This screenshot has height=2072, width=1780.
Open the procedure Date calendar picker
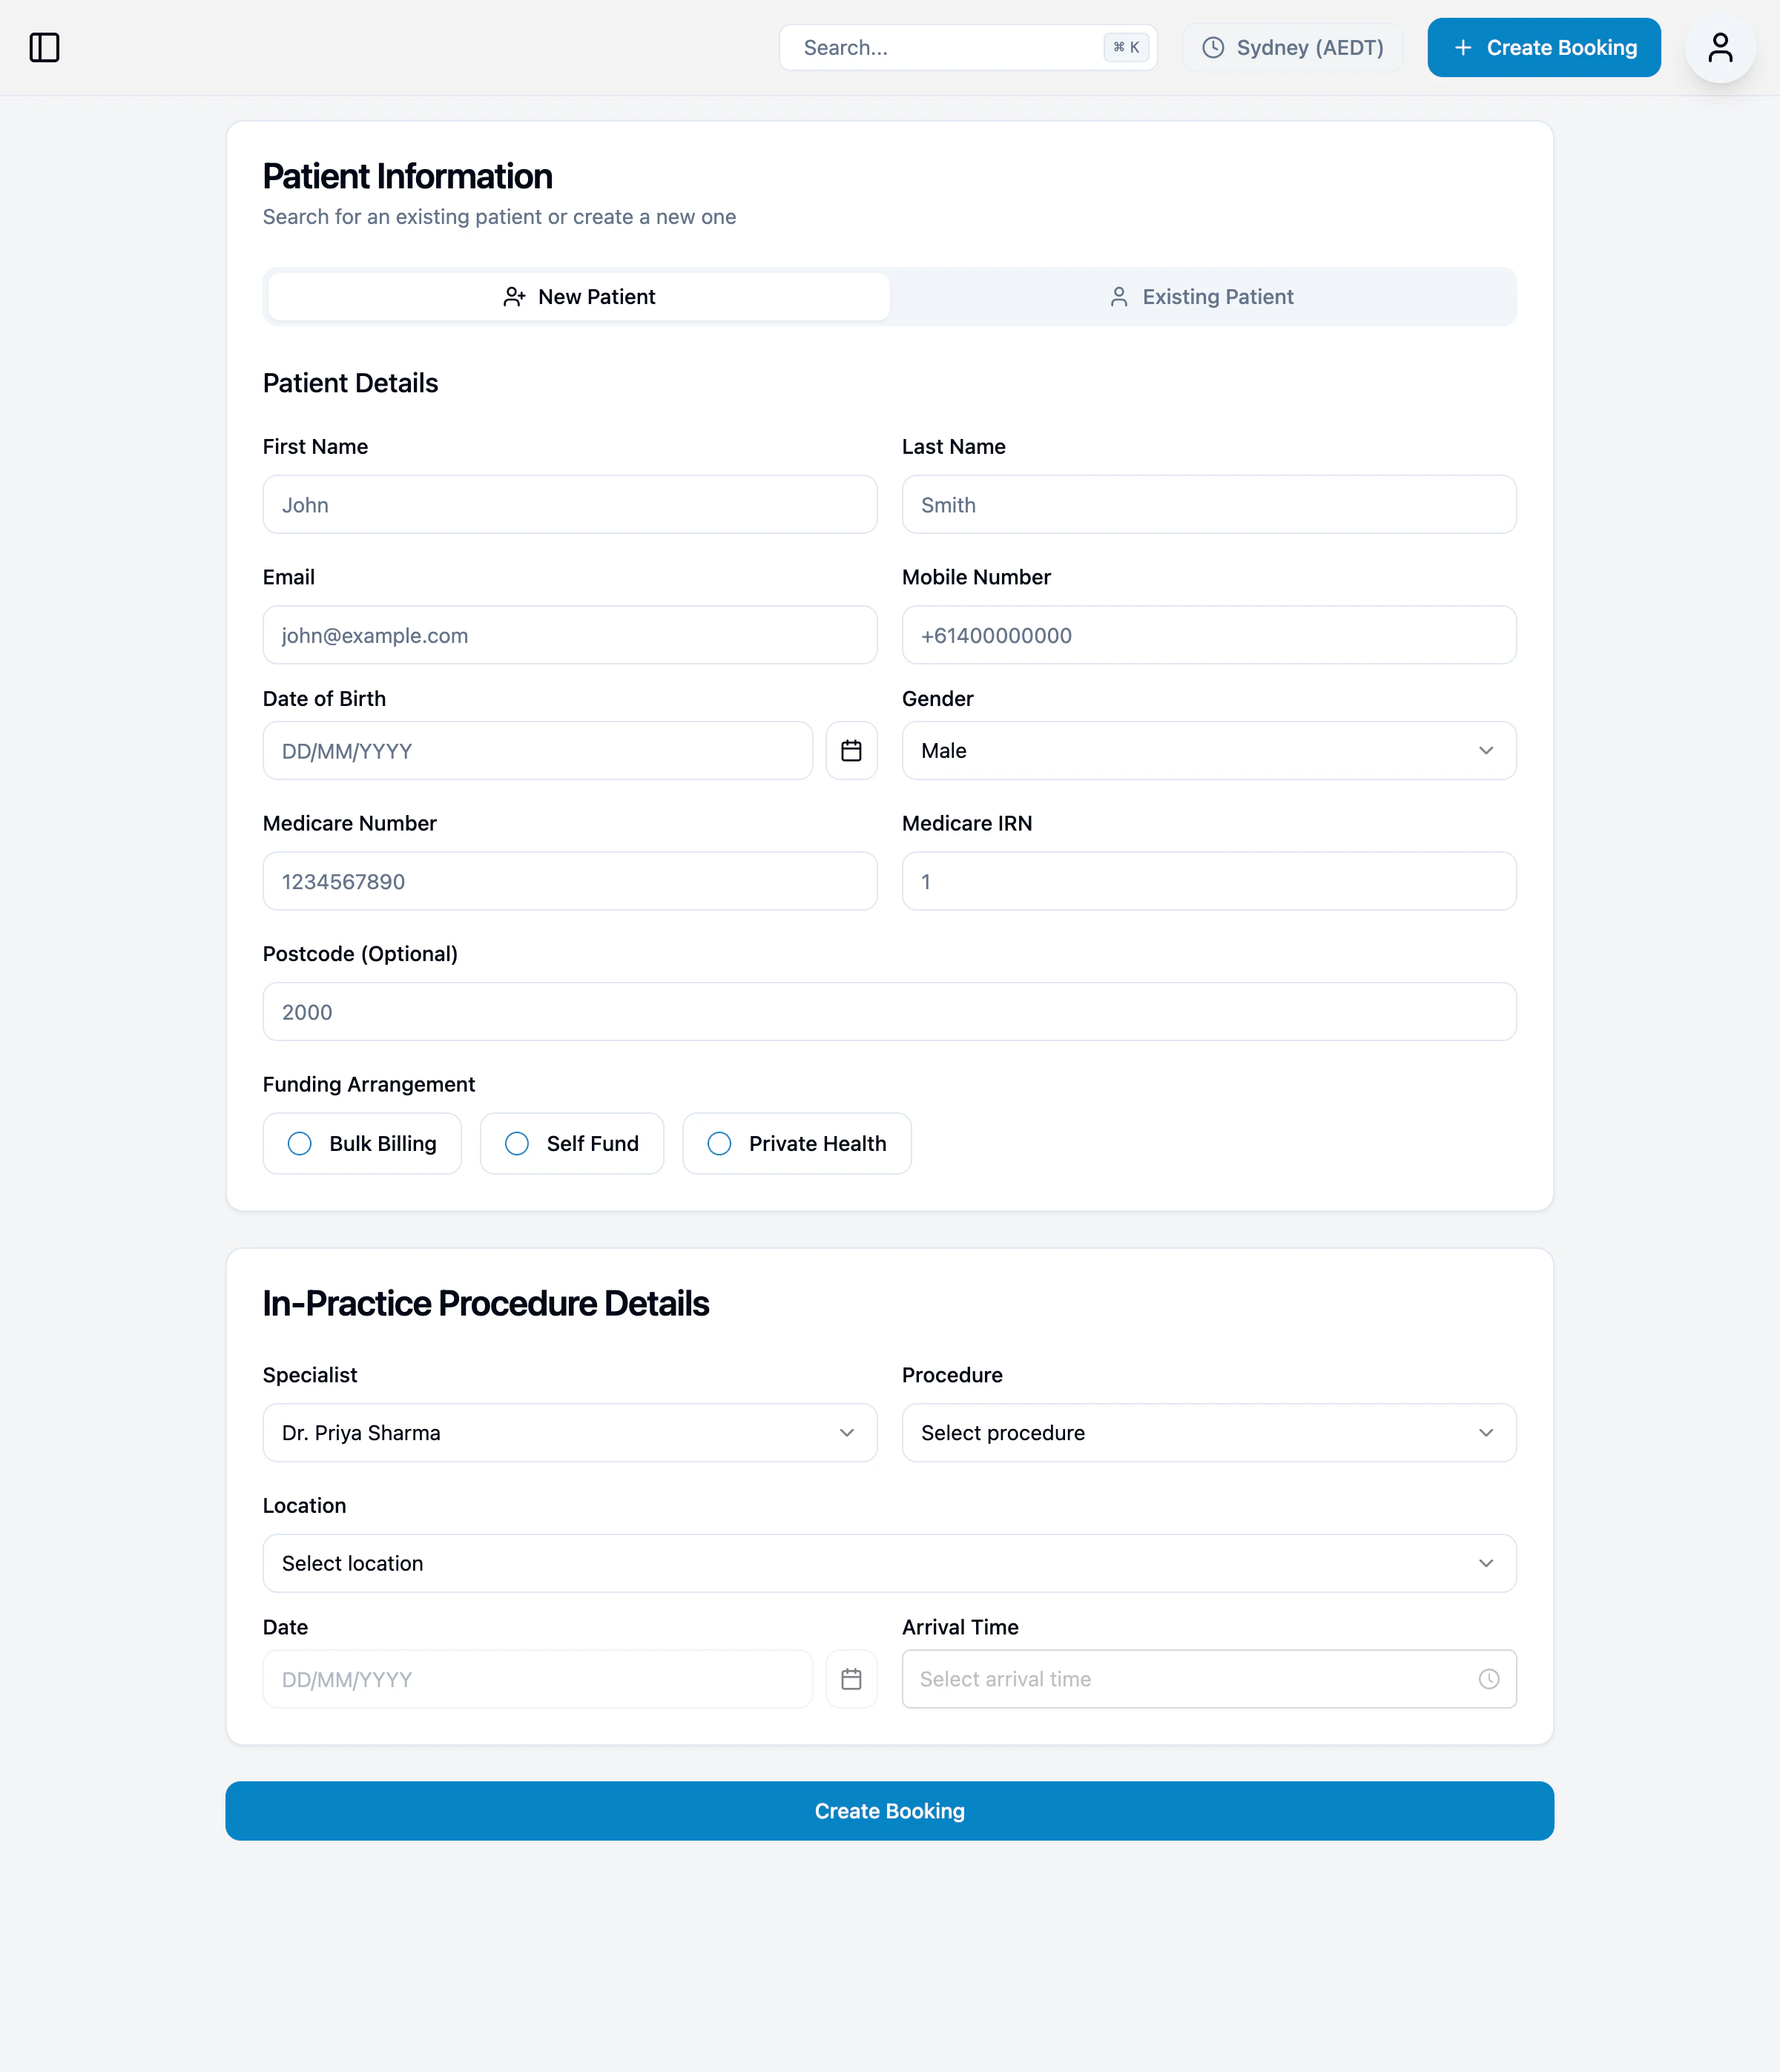[851, 1679]
